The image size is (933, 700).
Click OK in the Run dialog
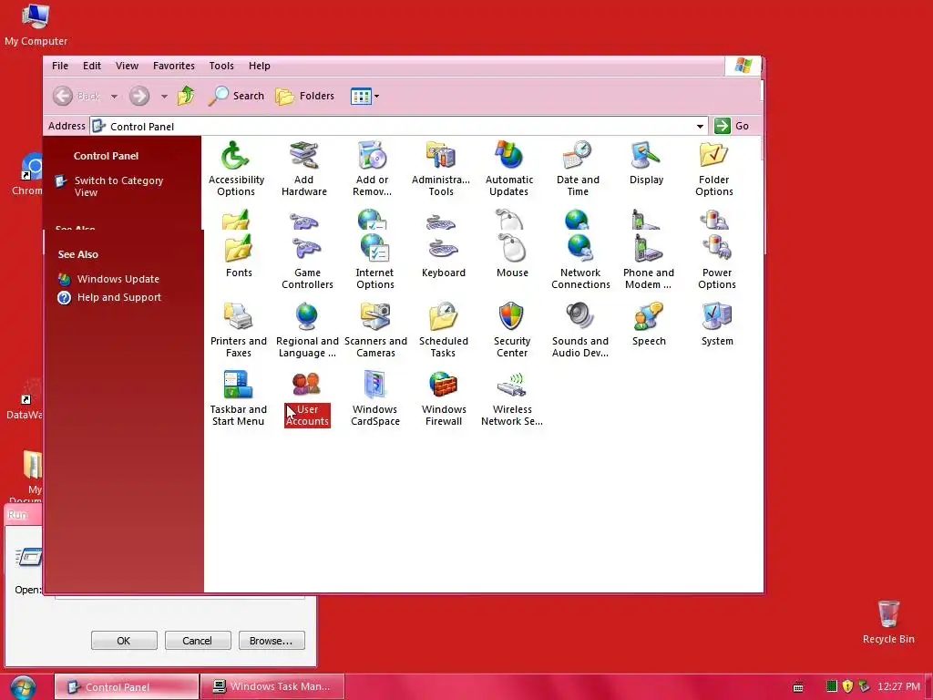(x=124, y=641)
